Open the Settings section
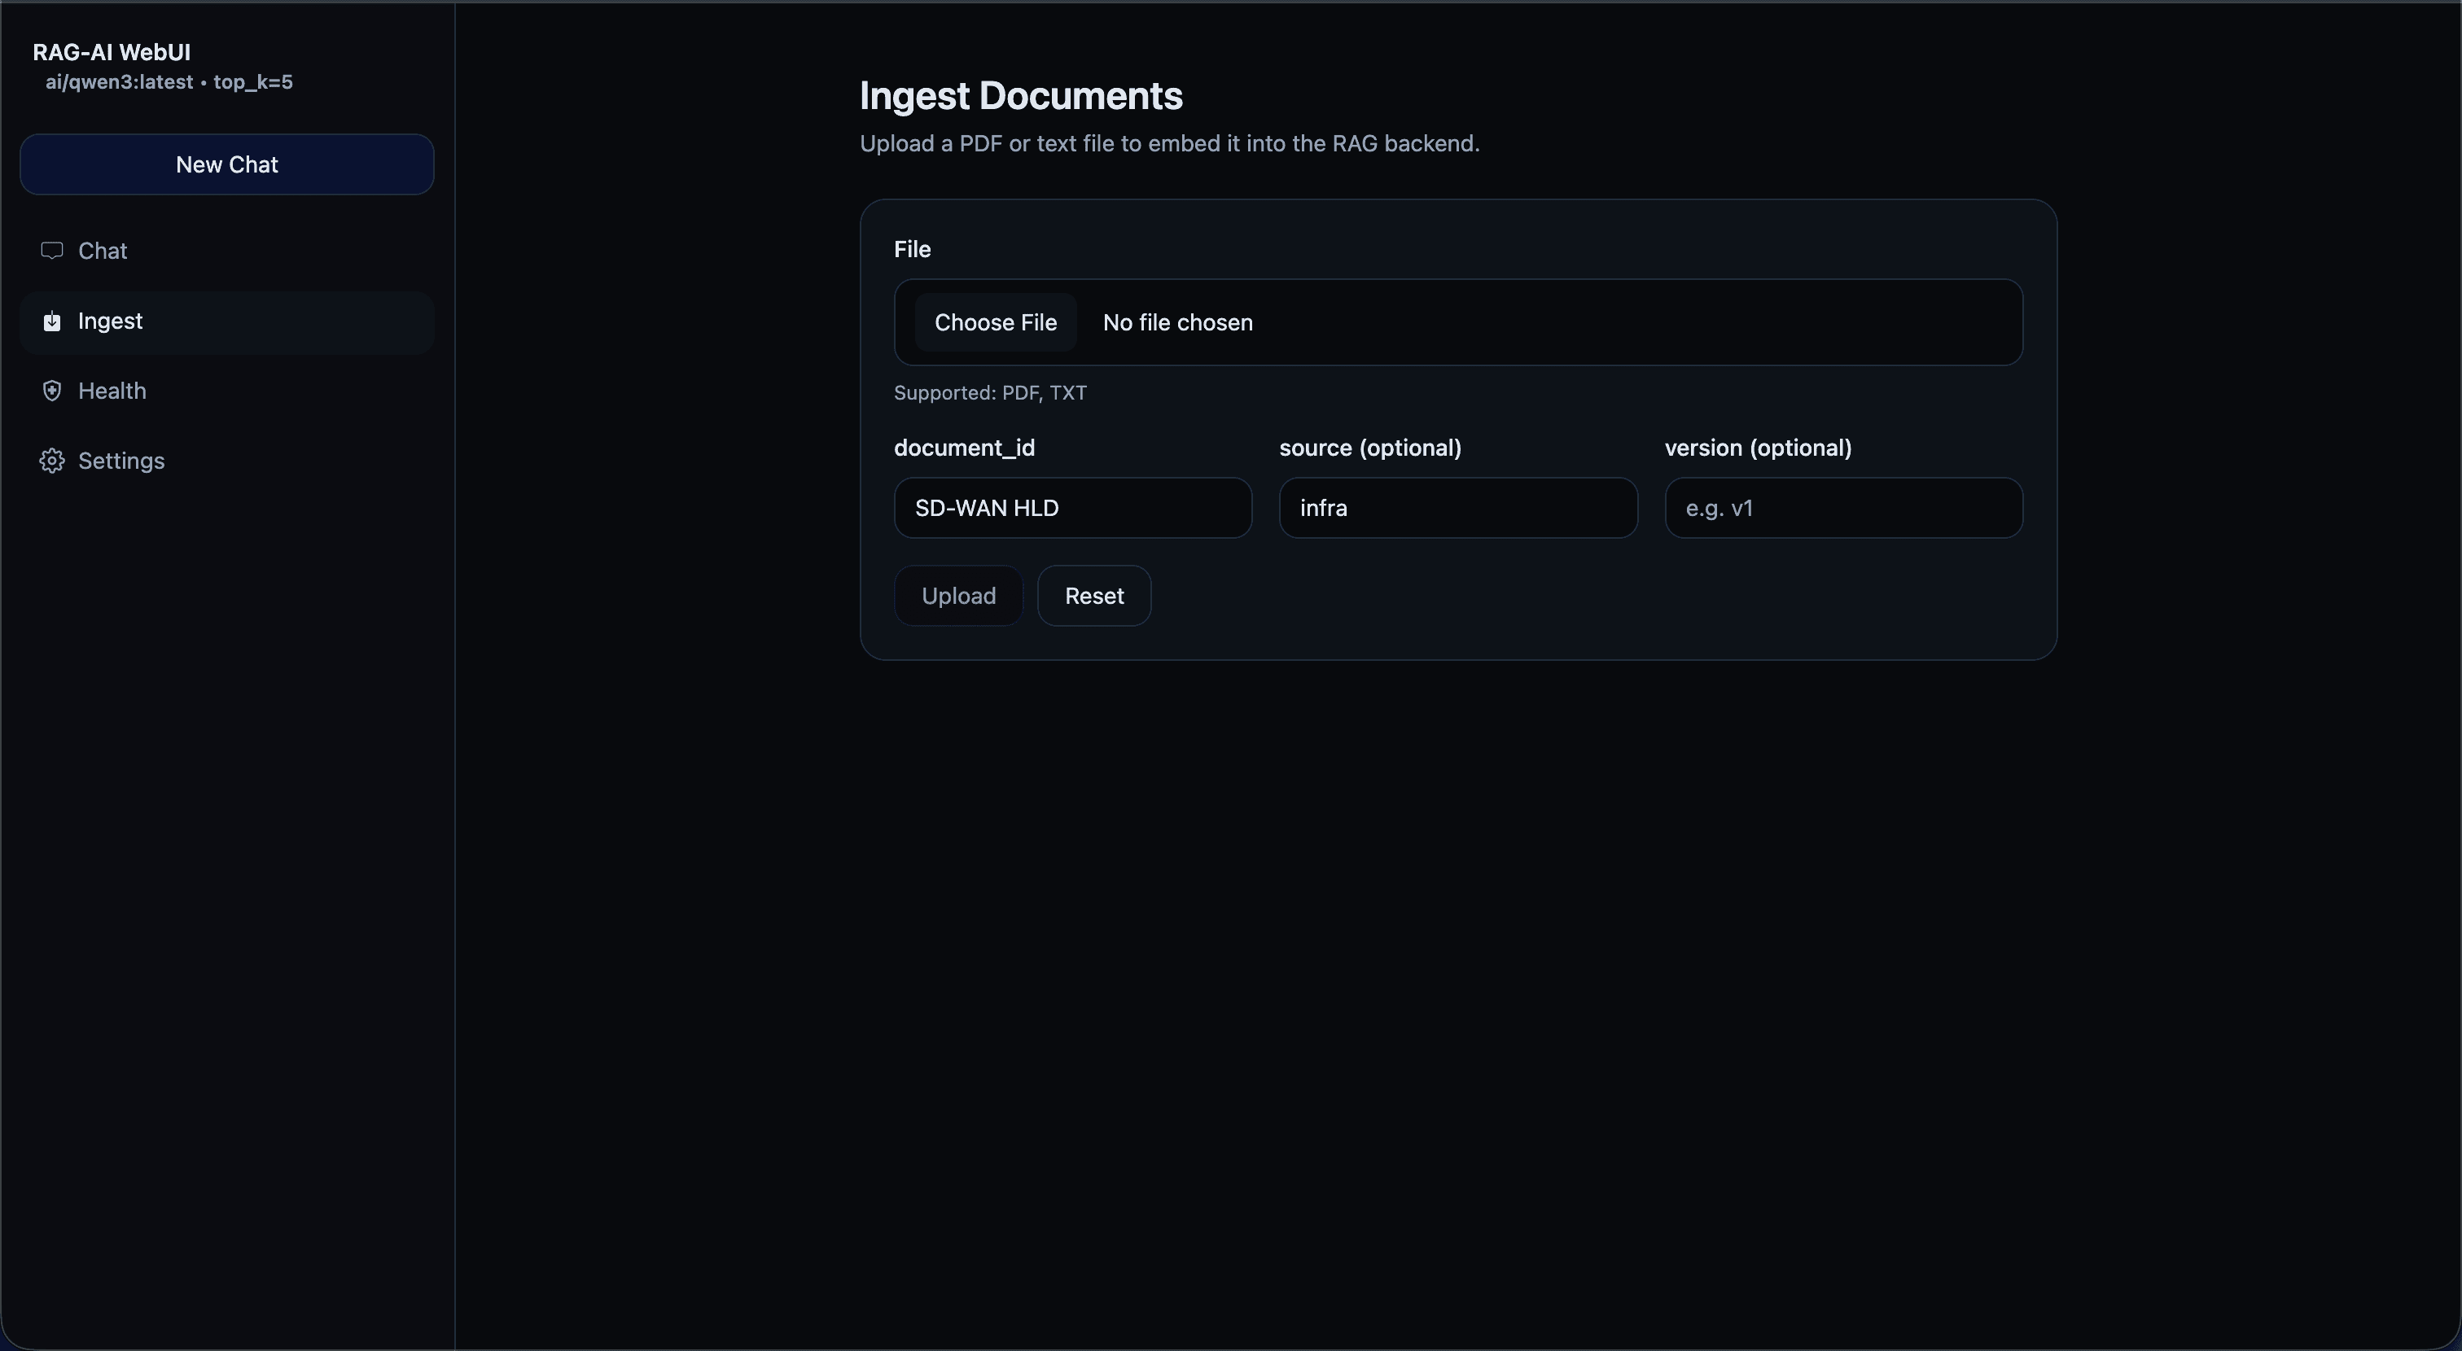The height and width of the screenshot is (1351, 2462). 122,461
